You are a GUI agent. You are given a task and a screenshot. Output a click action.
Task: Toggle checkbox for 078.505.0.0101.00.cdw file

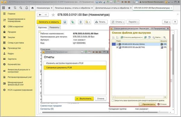(x=117, y=47)
